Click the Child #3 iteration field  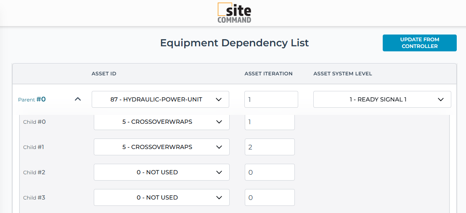[x=269, y=197]
